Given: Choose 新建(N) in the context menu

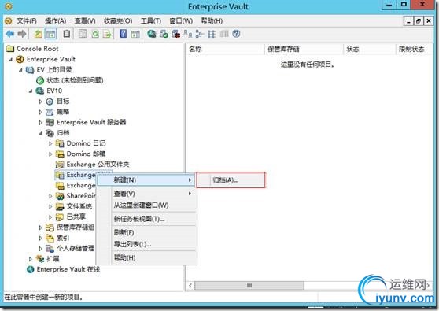Looking at the screenshot, I should [x=146, y=180].
